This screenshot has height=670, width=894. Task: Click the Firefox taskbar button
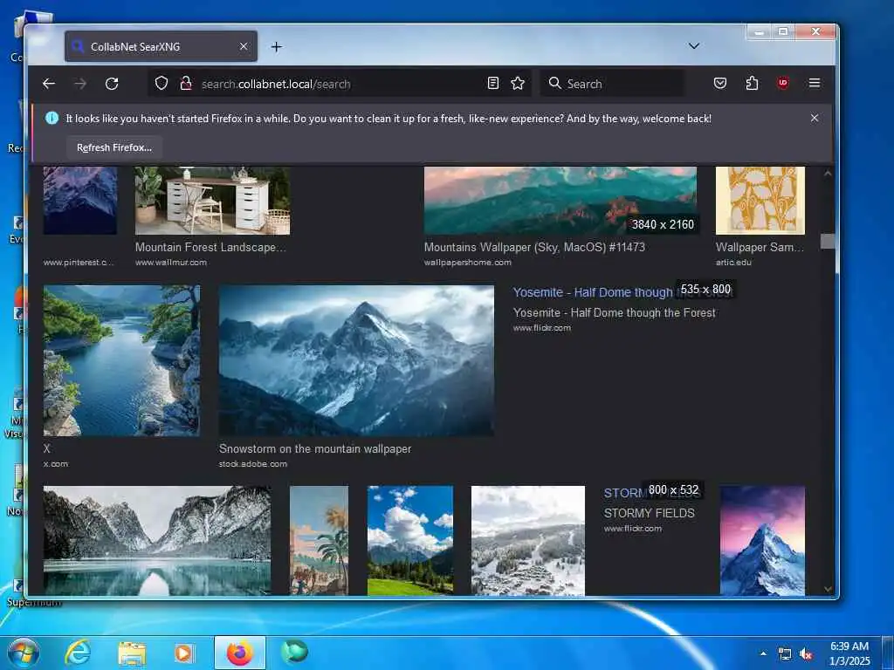click(240, 653)
